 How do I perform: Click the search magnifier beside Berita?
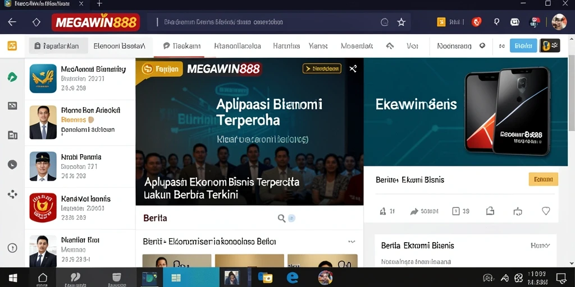[x=281, y=219]
